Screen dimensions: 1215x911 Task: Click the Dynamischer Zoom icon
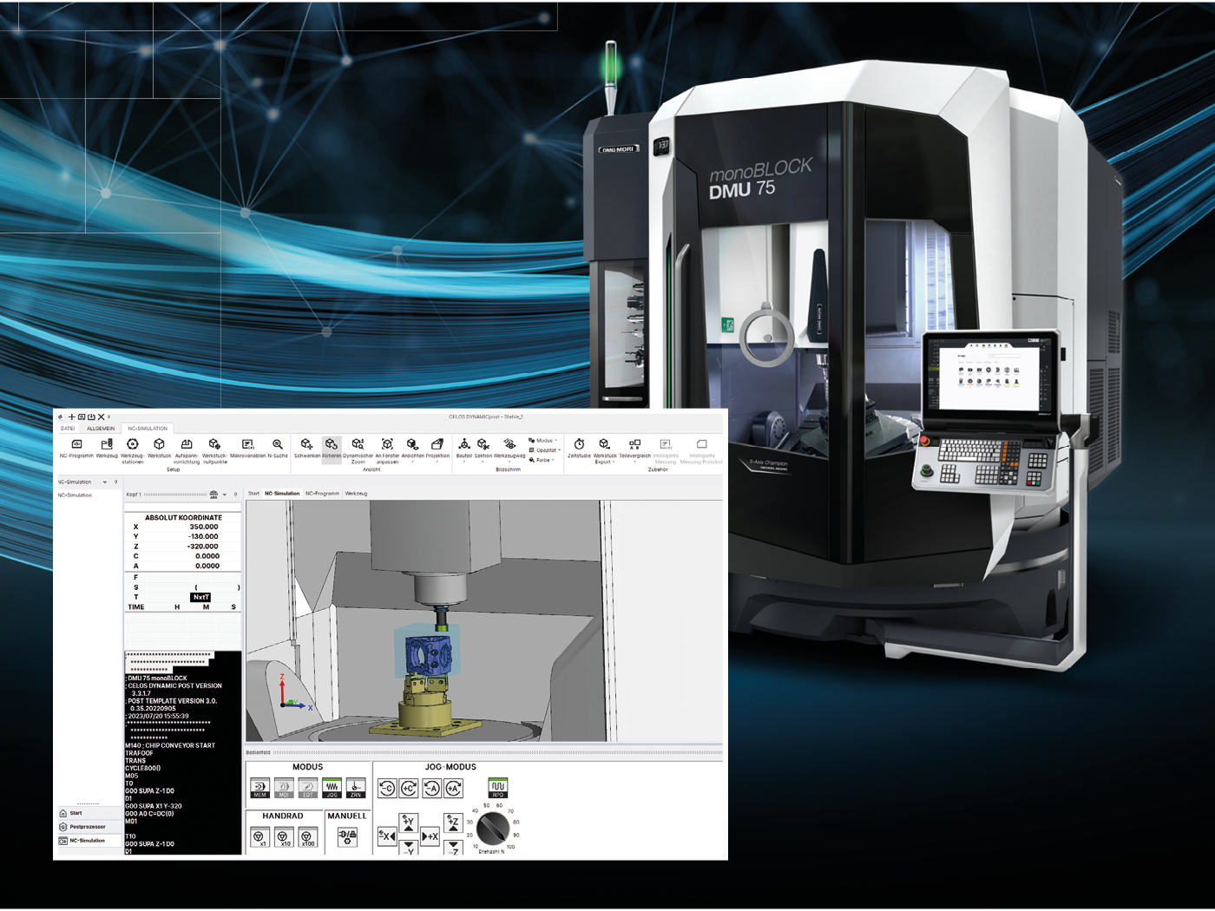(x=358, y=445)
